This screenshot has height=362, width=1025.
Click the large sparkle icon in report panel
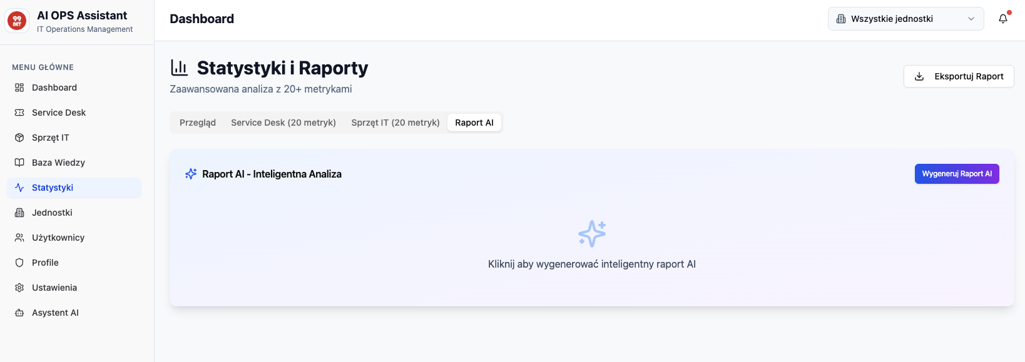click(x=592, y=234)
